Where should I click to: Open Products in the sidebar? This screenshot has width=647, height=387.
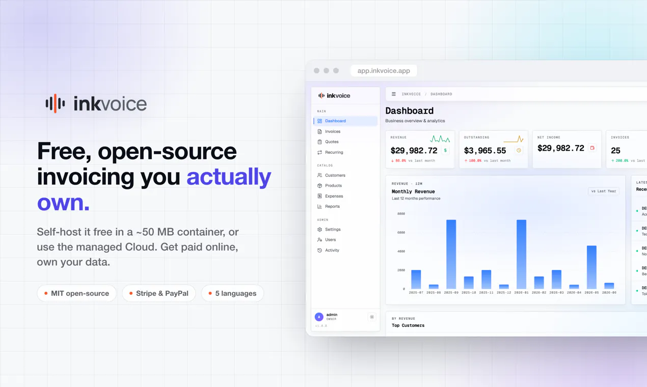click(x=345, y=185)
